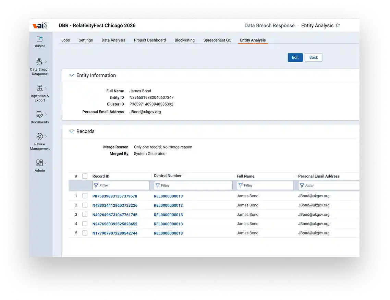This screenshot has width=390, height=300.
Task: Go to the Blocklisting tab
Action: tap(185, 40)
